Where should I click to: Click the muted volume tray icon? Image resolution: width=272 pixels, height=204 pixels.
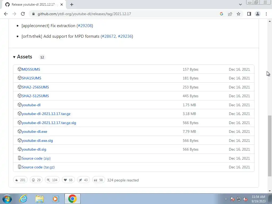pyautogui.click(x=245, y=199)
